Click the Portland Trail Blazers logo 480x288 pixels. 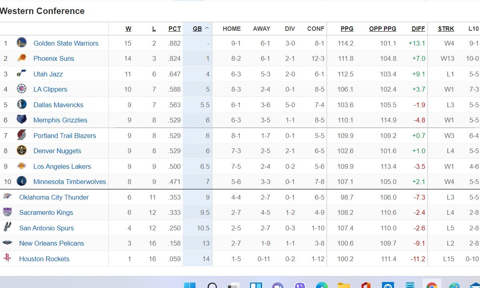[22, 135]
